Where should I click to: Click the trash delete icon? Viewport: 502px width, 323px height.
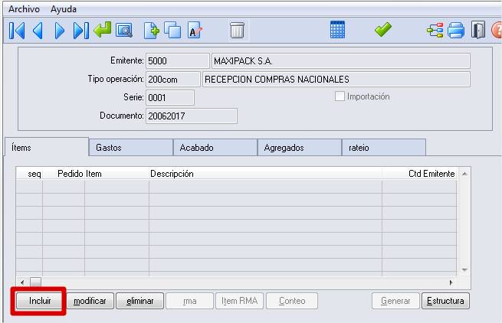click(x=238, y=31)
